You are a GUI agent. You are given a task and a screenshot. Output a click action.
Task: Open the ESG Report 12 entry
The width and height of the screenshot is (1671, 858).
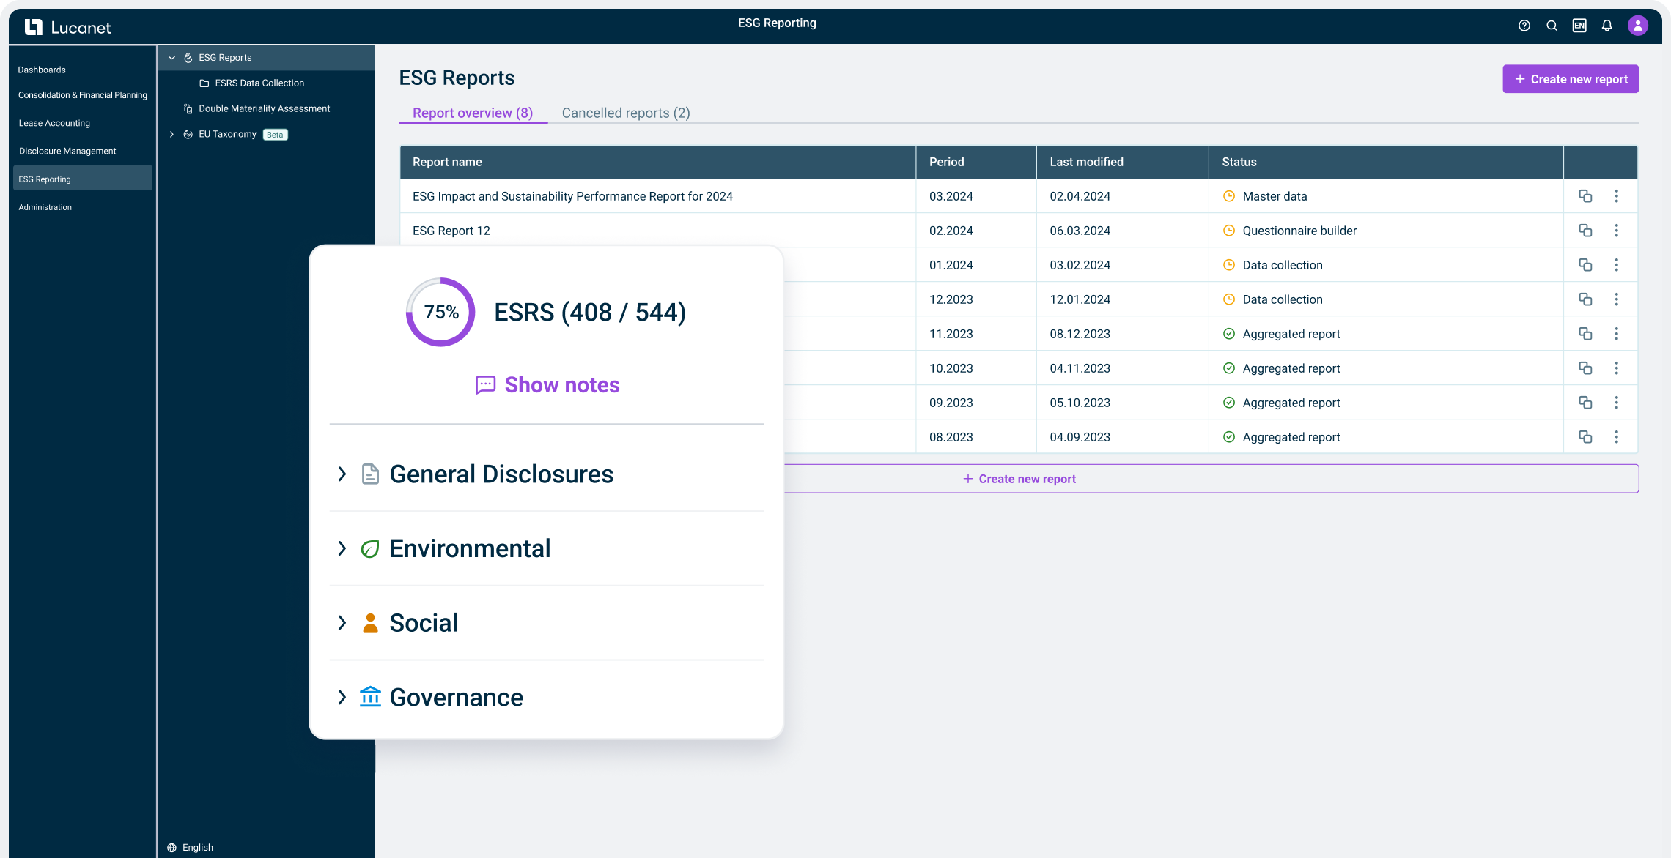click(451, 231)
